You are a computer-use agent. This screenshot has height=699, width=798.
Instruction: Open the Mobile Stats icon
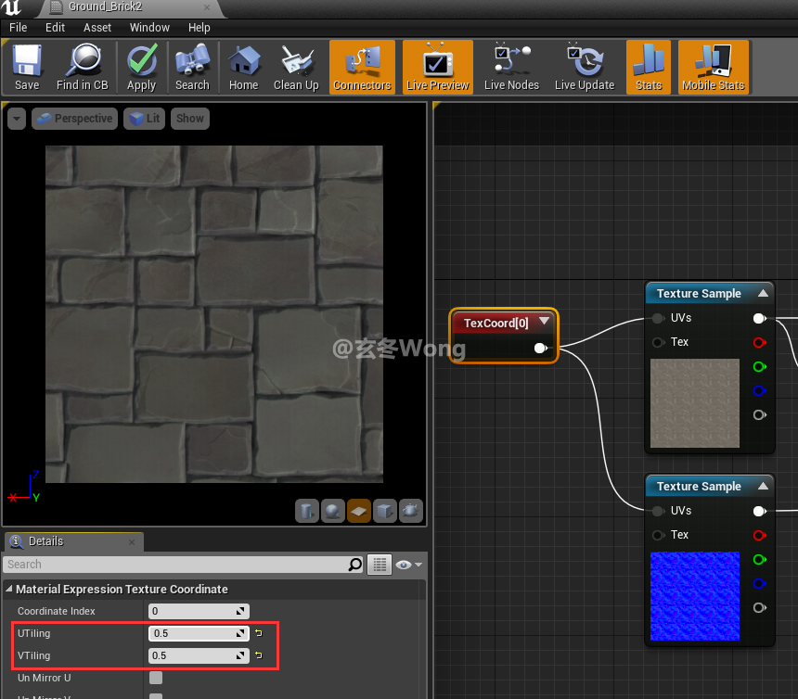pos(713,66)
